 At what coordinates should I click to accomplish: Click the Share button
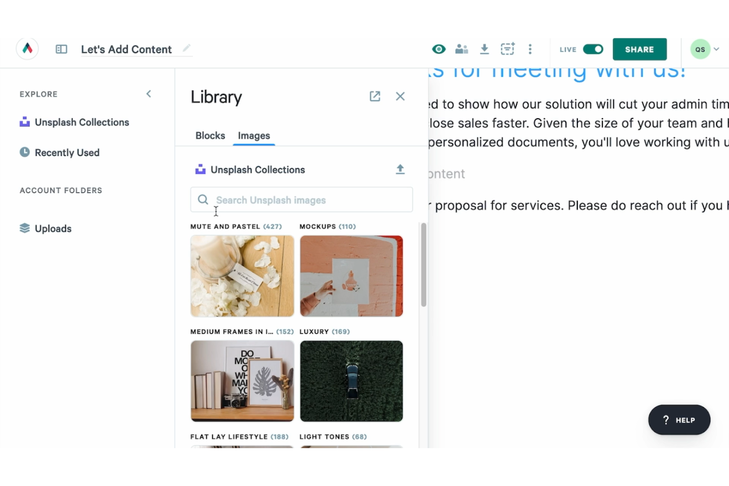pyautogui.click(x=639, y=49)
